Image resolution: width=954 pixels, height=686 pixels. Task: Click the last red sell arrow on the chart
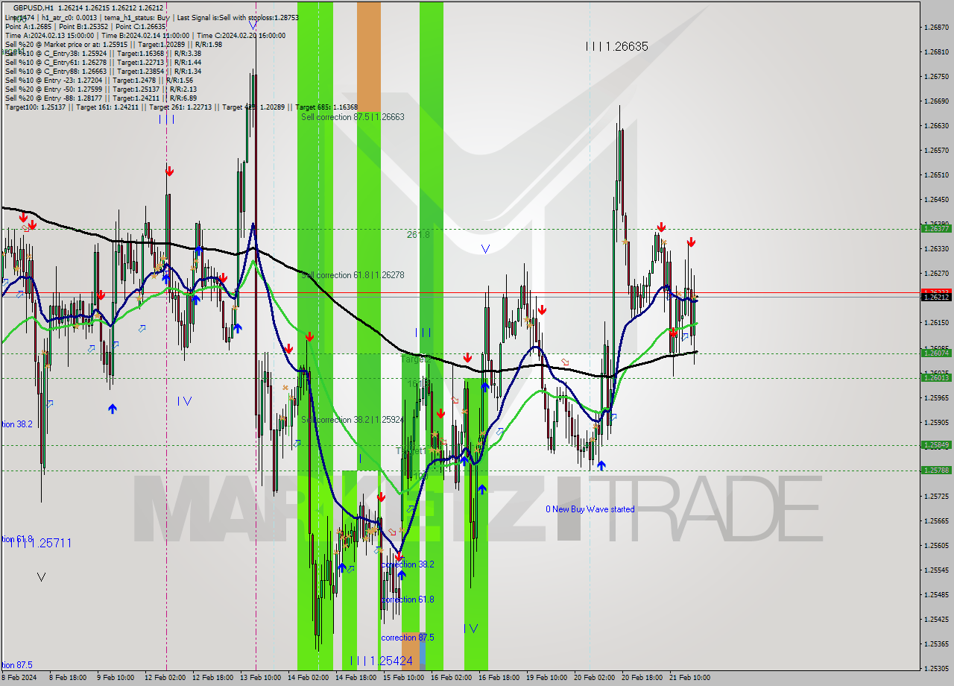691,242
